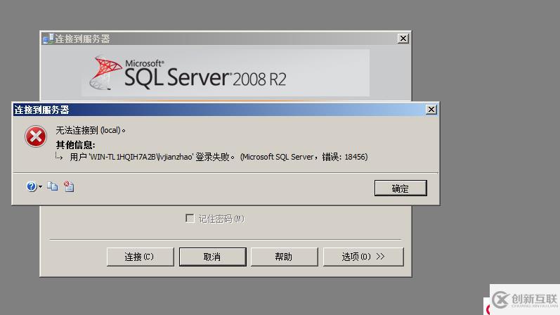Click the 取消 button
The width and height of the screenshot is (560, 315).
(x=212, y=257)
